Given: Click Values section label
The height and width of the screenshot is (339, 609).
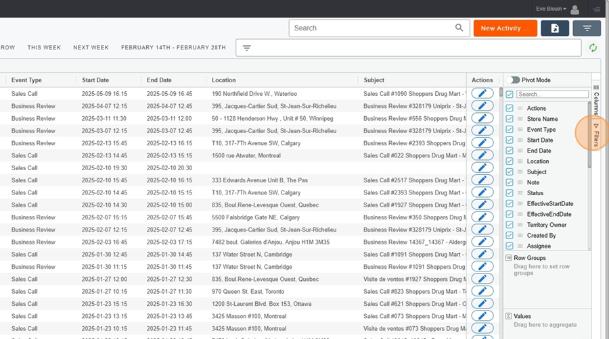Looking at the screenshot, I should (522, 316).
